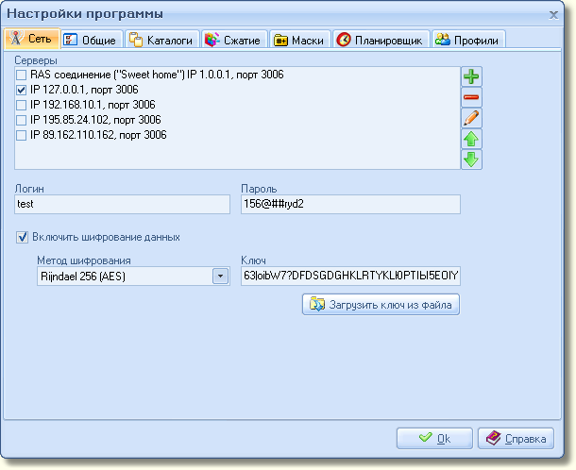Go to the Маски tab
This screenshot has width=576, height=470.
(300, 40)
